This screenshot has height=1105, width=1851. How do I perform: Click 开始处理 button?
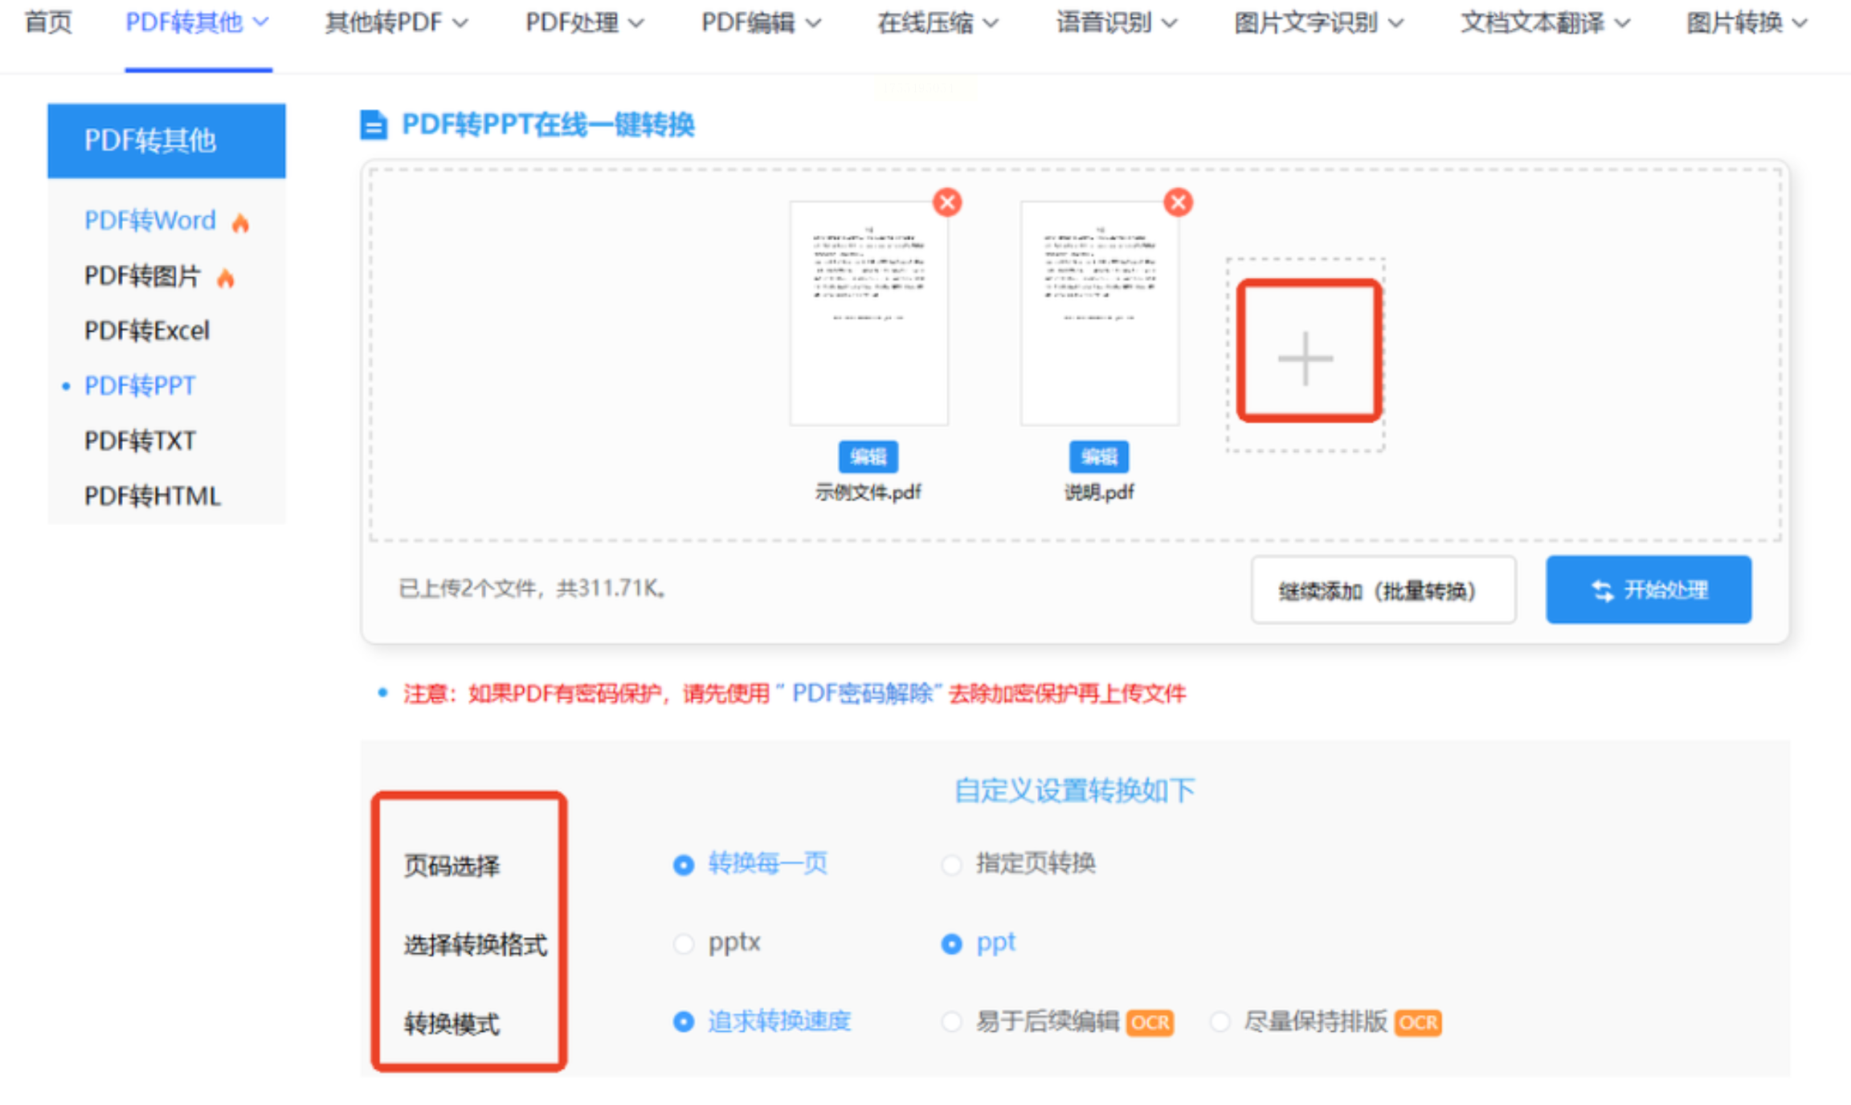[1648, 590]
